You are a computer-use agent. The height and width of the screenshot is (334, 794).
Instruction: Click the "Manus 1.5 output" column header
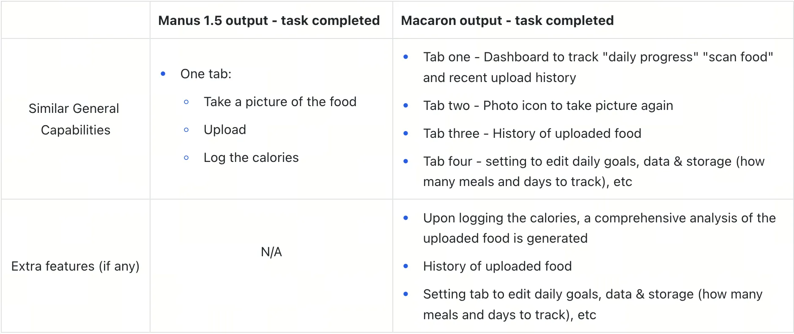tap(269, 20)
